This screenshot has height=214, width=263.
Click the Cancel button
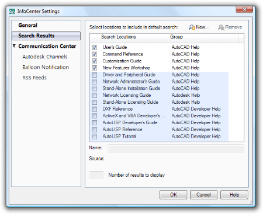[203, 195]
